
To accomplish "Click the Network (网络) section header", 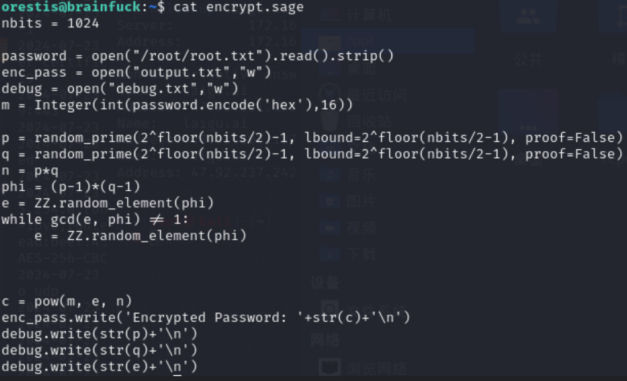I will (x=325, y=340).
